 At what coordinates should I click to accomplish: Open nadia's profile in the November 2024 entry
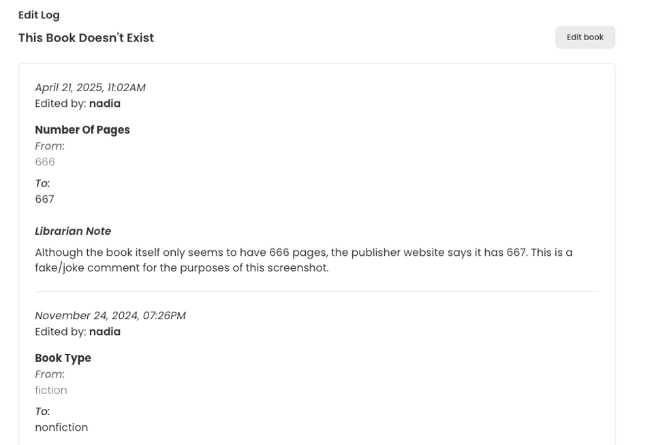(104, 331)
